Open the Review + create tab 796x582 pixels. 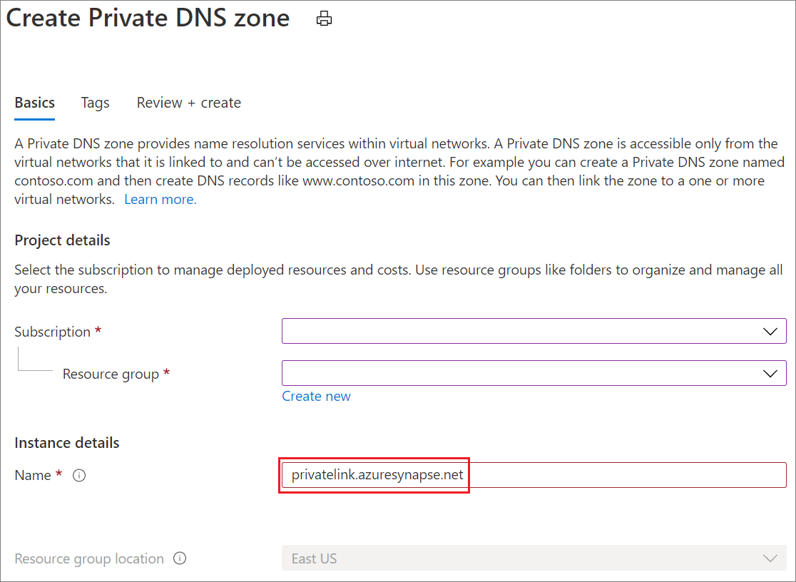(188, 103)
